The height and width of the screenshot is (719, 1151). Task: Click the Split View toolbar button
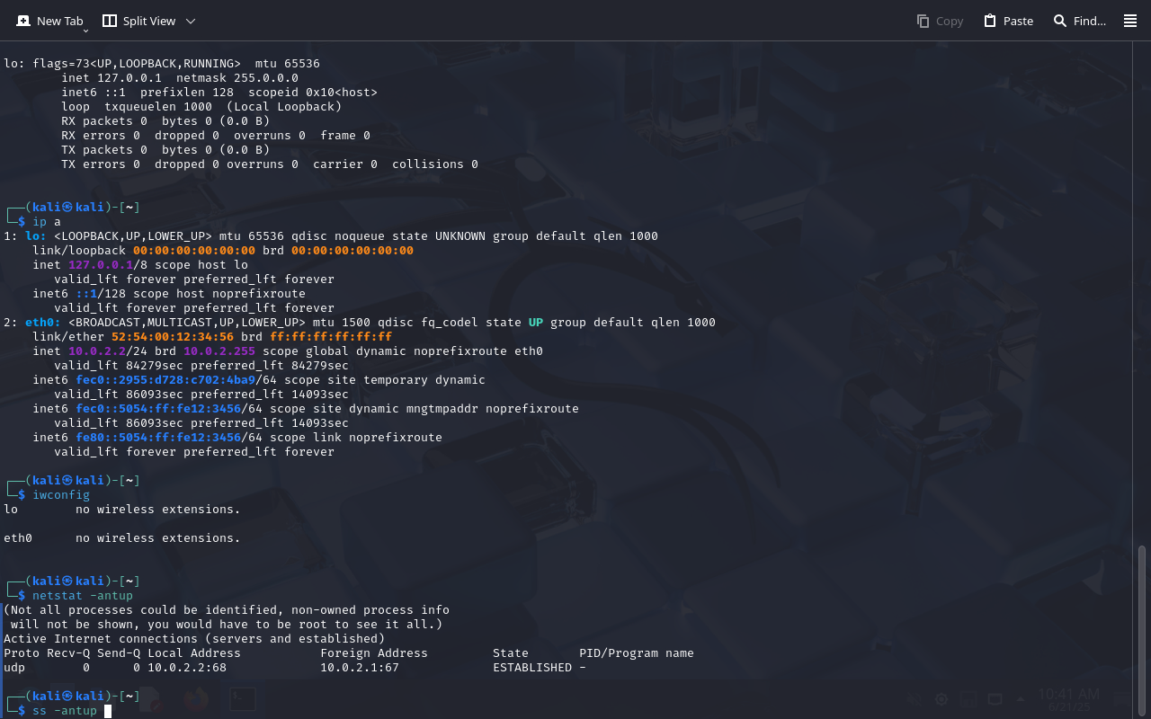pyautogui.click(x=139, y=21)
